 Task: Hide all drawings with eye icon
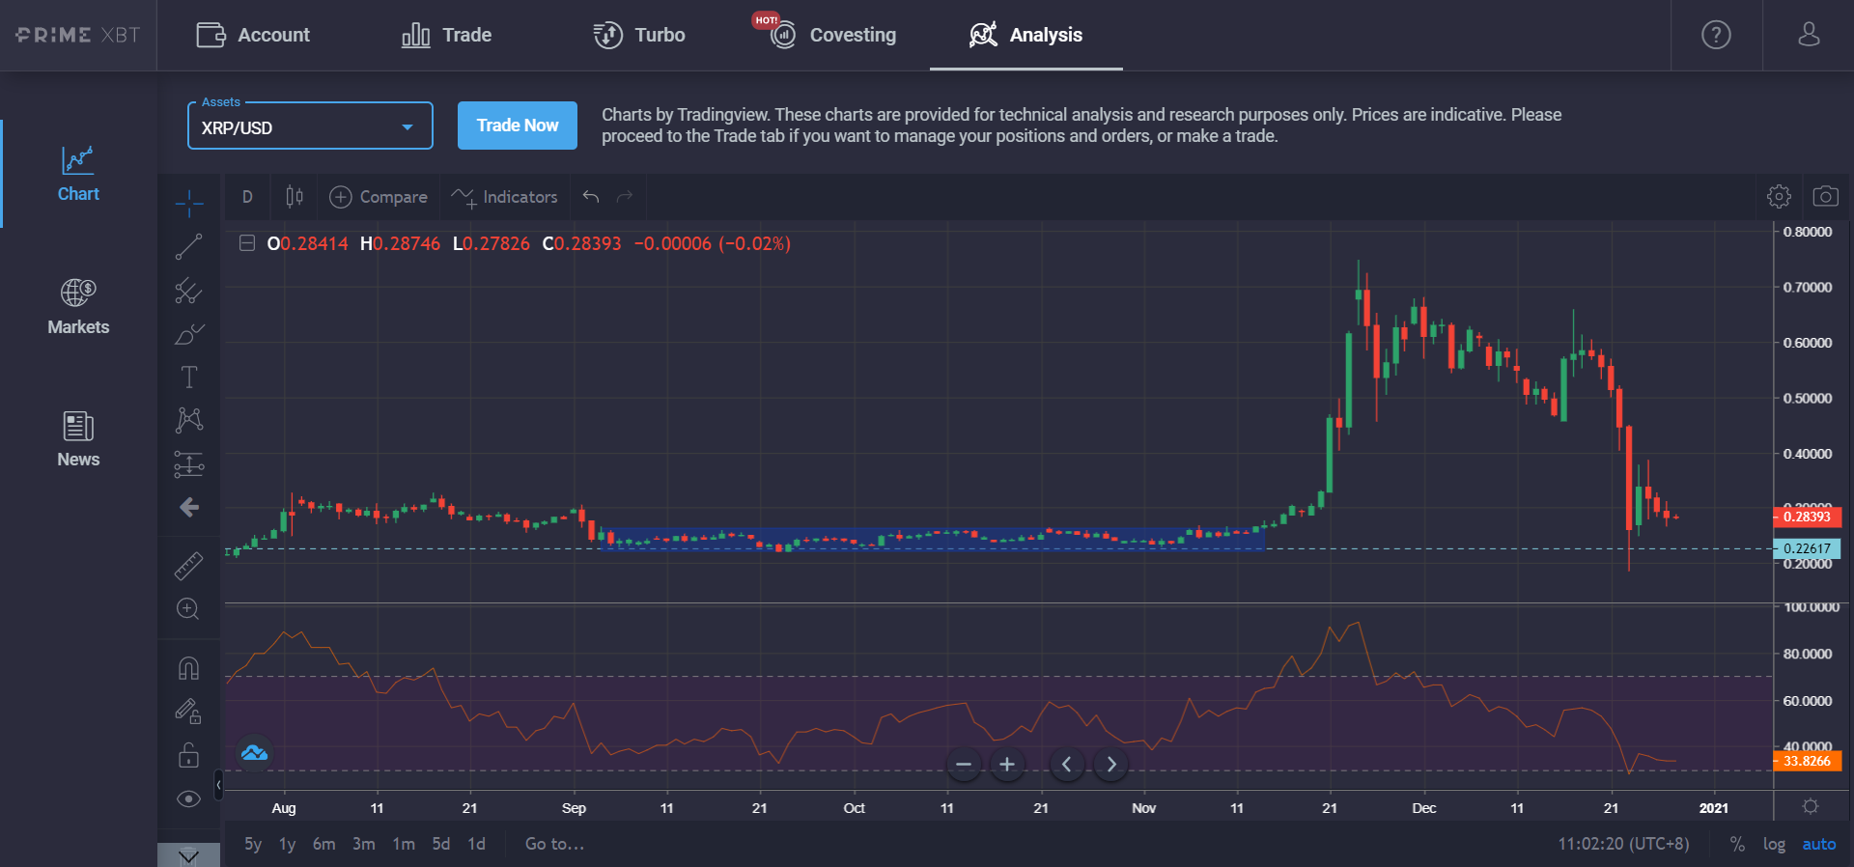189,798
